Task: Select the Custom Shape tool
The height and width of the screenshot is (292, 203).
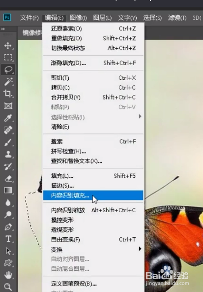Action: click(x=8, y=263)
